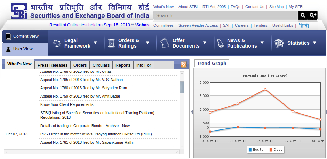The width and height of the screenshot is (327, 159).
Task: Click the Equity data point on 03-Oct-13
Action: coord(238,127)
